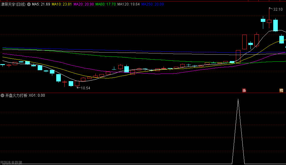The height and width of the screenshot is (165, 286).
Task: Click the XG1 signal spike peak
Action: [238, 100]
